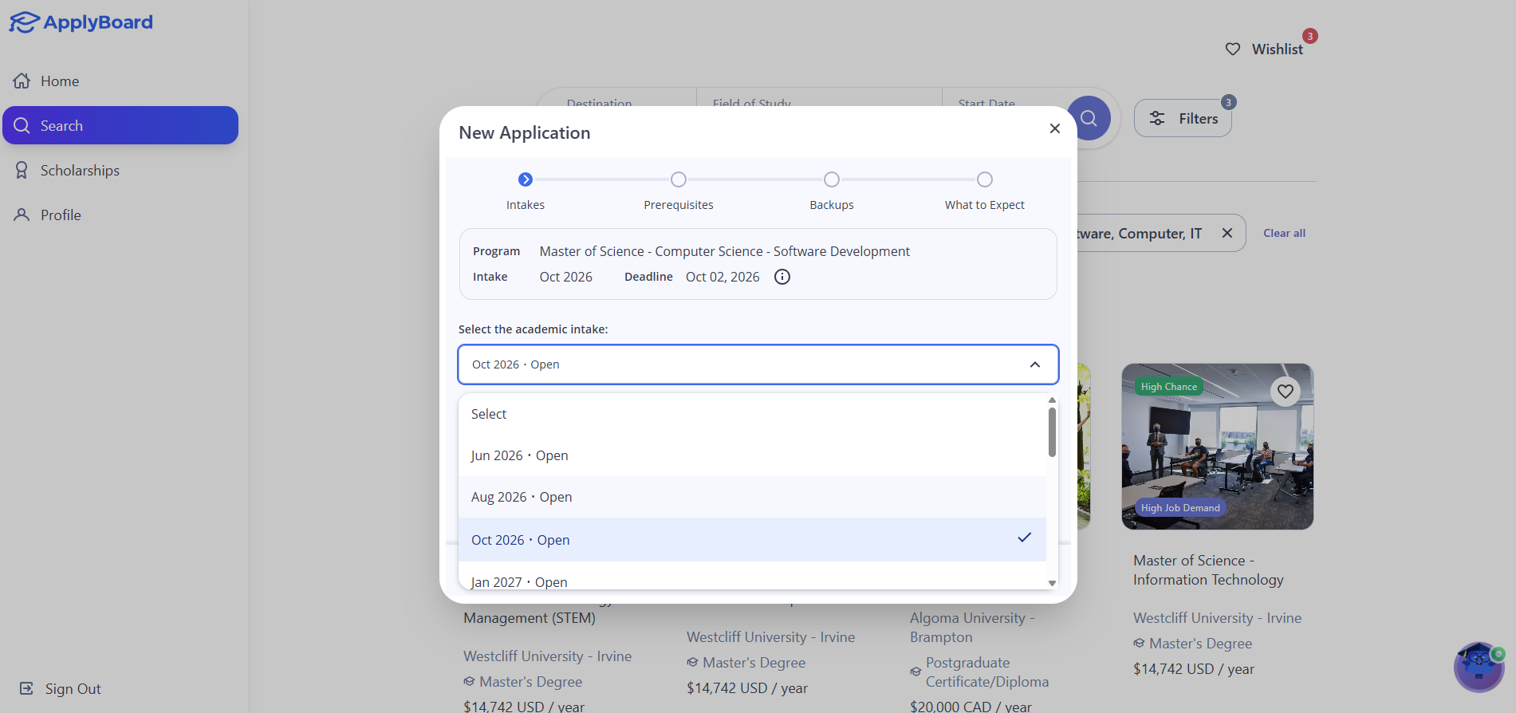
Task: Select Jun 2026 Open intake
Action: pyautogui.click(x=752, y=455)
